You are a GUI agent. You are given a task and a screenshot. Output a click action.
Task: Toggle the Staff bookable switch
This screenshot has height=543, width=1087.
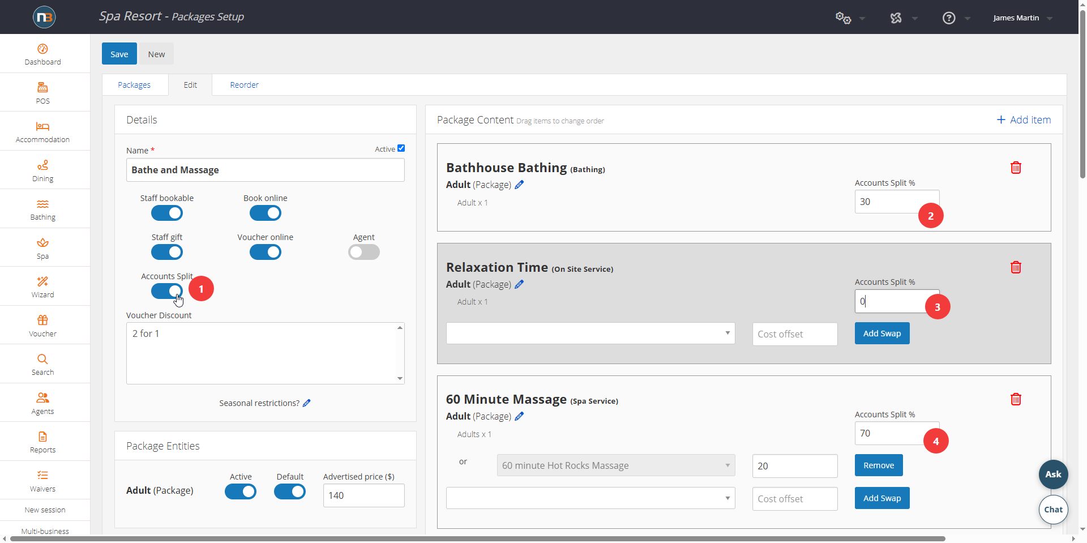tap(167, 213)
